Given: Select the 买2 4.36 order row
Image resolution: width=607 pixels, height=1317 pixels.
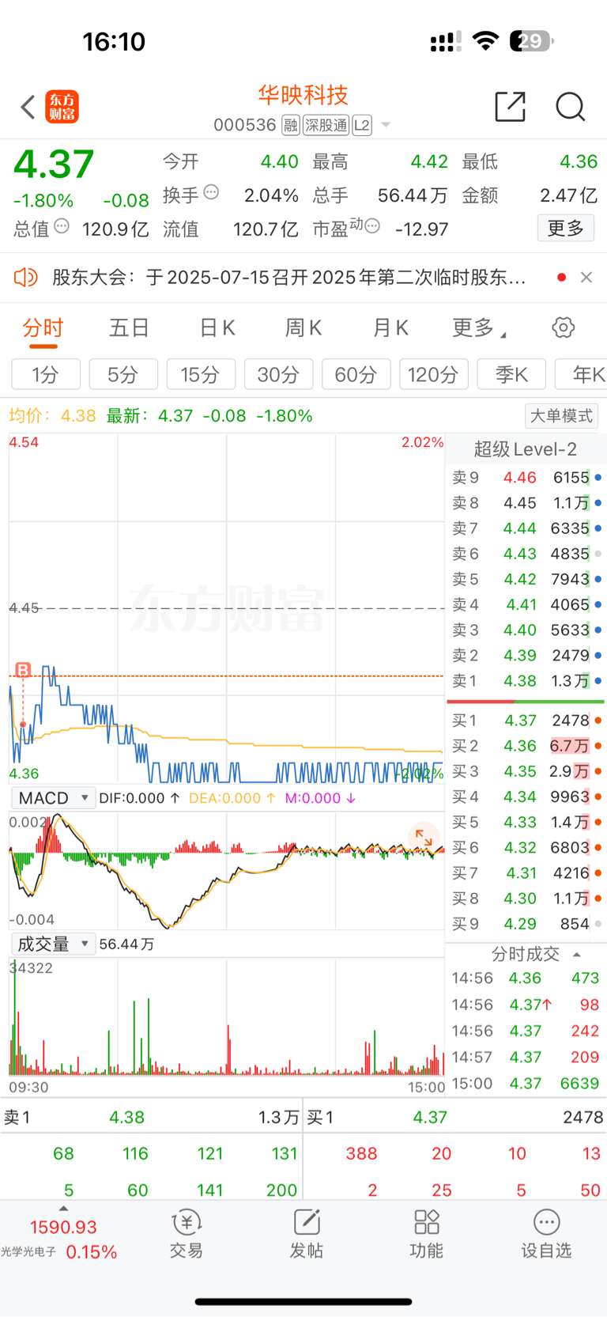Looking at the screenshot, I should tap(526, 746).
